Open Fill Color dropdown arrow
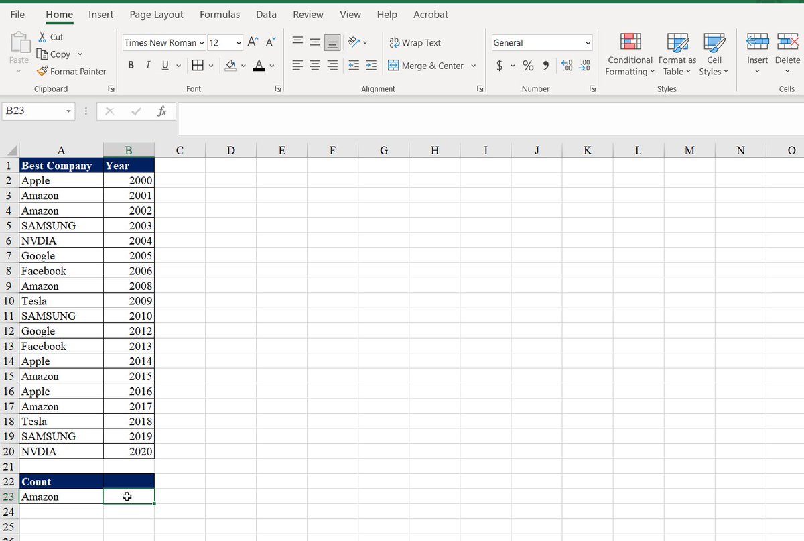Image resolution: width=804 pixels, height=541 pixels. coord(243,66)
